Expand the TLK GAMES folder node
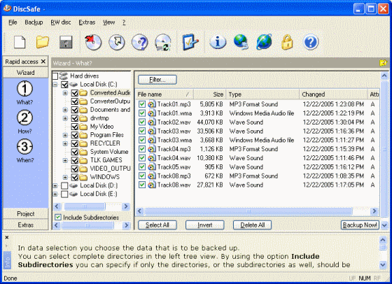Image resolution: width=392 pixels, height=284 pixels. (65, 160)
